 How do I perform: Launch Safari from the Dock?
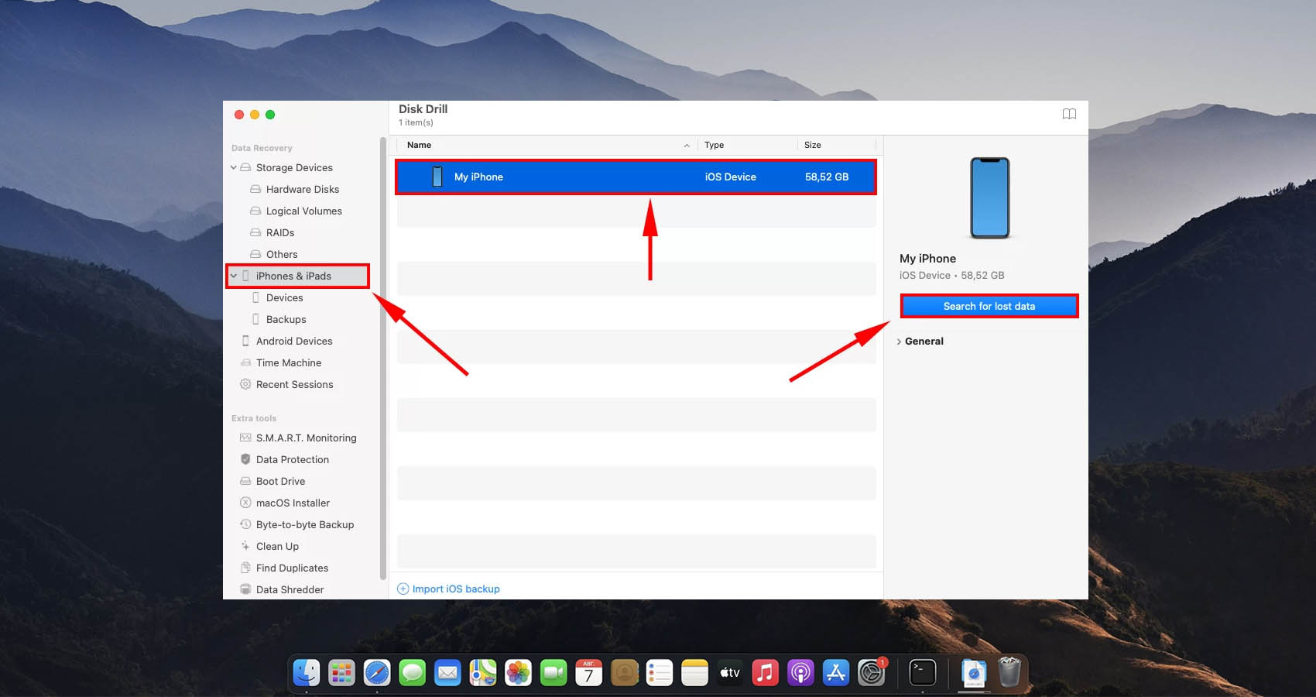377,672
